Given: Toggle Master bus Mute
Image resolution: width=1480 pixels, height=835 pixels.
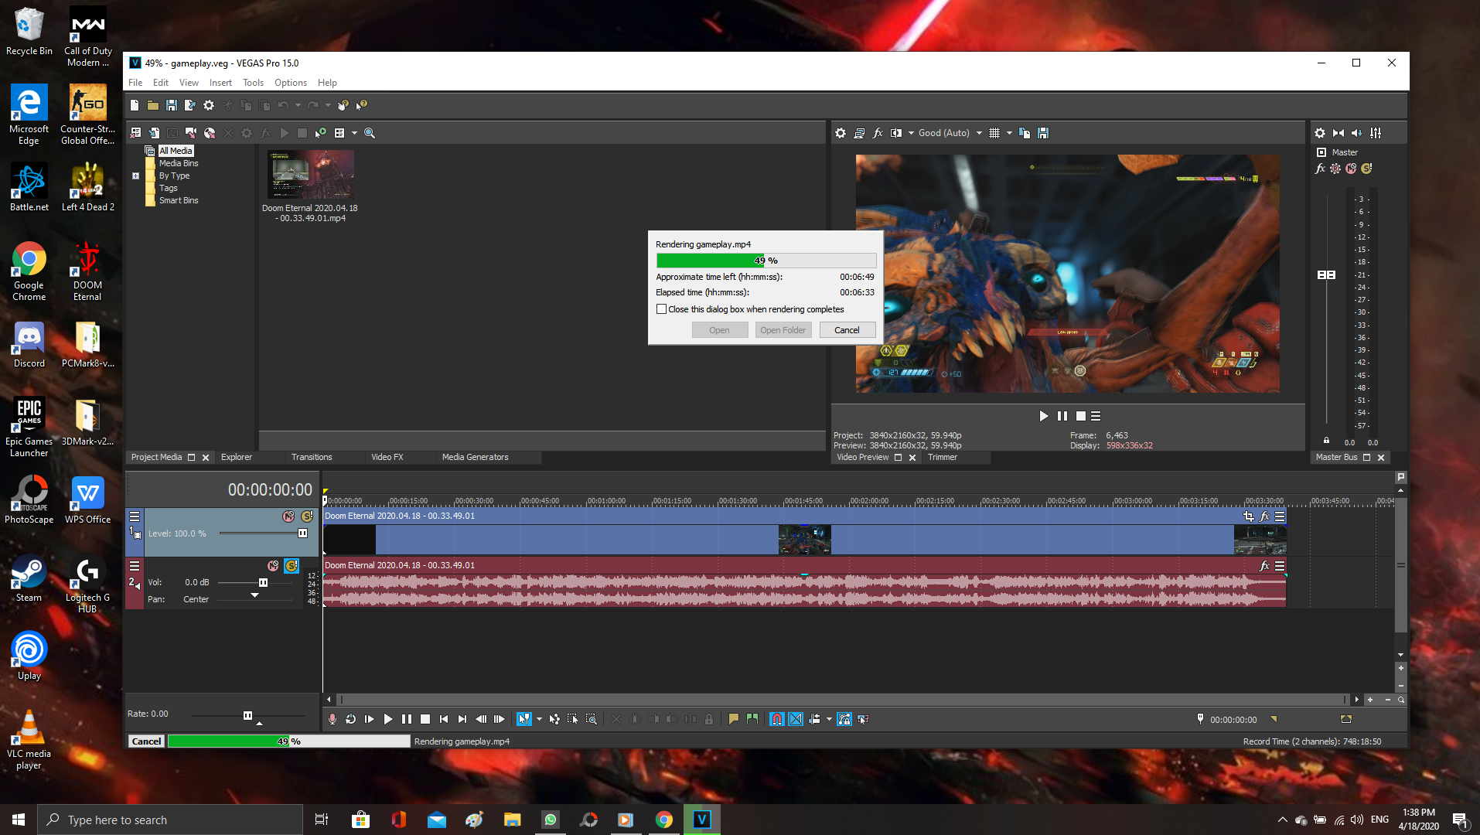Looking at the screenshot, I should pyautogui.click(x=1351, y=169).
